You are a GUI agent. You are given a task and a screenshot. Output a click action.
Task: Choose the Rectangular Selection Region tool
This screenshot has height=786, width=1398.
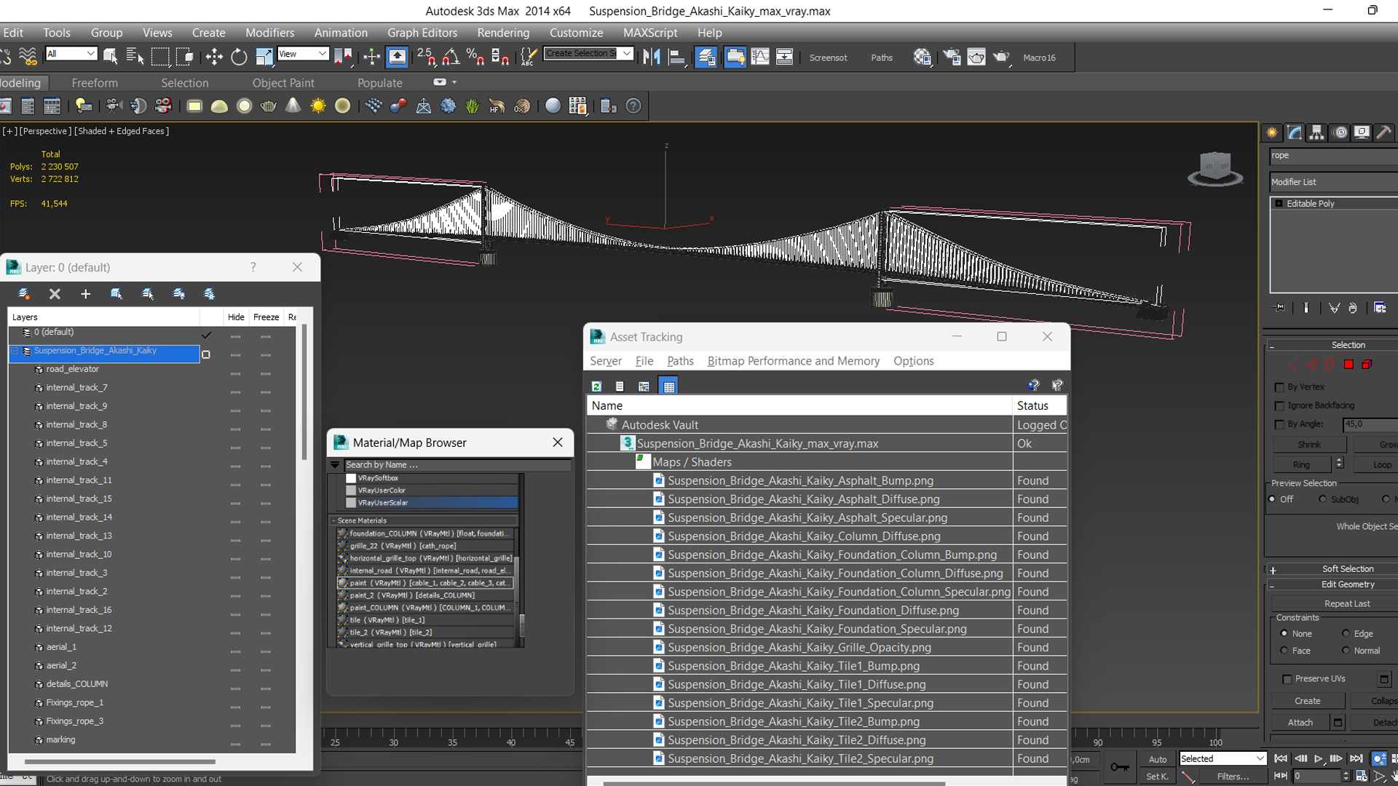pos(160,57)
